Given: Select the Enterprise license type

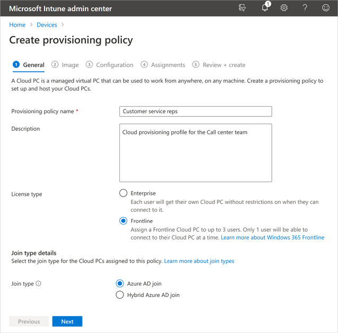Looking at the screenshot, I should [123, 193].
